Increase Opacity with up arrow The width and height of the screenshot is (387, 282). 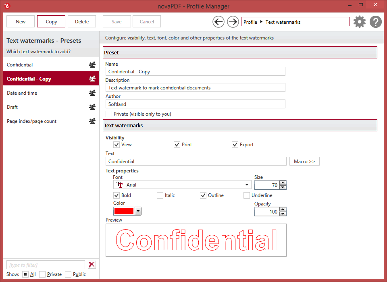pyautogui.click(x=283, y=209)
